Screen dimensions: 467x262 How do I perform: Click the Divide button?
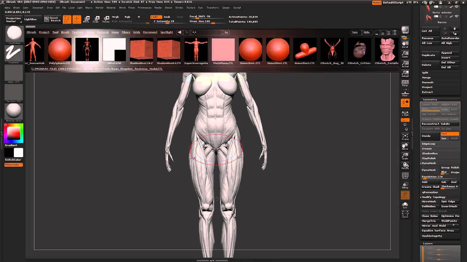[431, 136]
